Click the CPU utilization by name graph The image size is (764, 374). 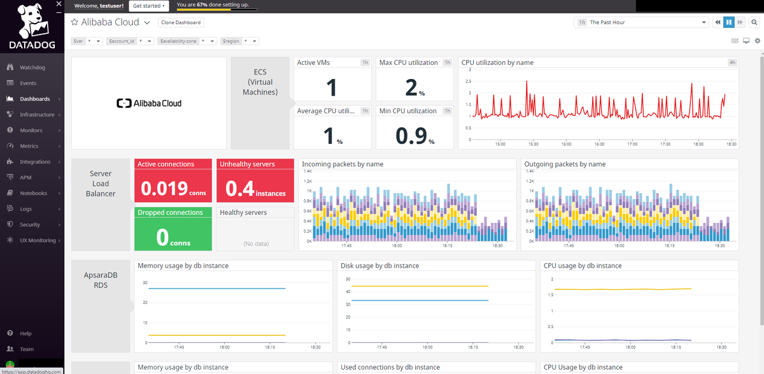(x=598, y=103)
